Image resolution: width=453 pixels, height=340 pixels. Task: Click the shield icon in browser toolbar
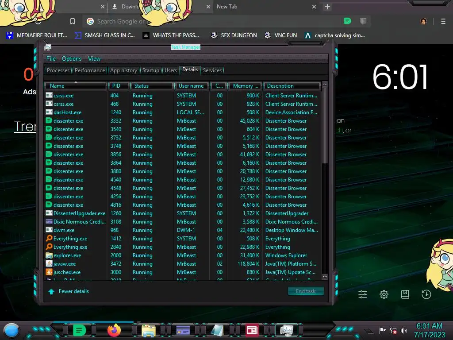pyautogui.click(x=363, y=21)
